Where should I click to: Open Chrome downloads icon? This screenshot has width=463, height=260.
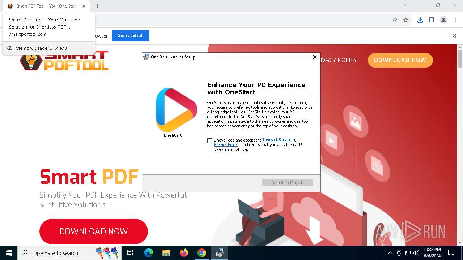click(x=420, y=20)
